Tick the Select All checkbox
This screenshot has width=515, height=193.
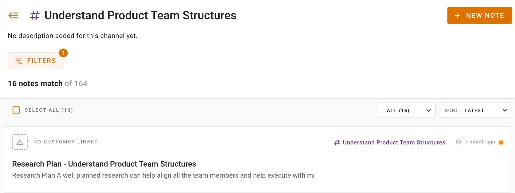click(x=16, y=110)
